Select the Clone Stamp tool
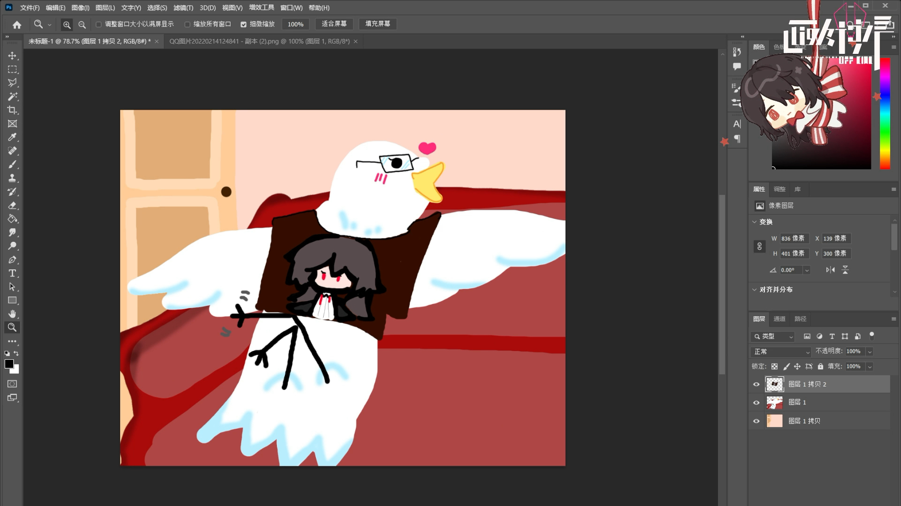This screenshot has height=506, width=901. click(x=12, y=178)
